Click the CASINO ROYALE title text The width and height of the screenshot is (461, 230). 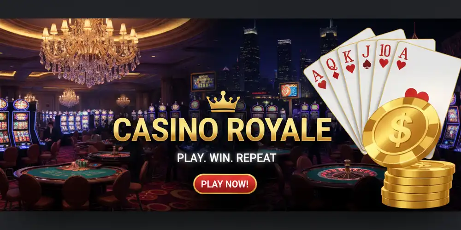tap(222, 130)
